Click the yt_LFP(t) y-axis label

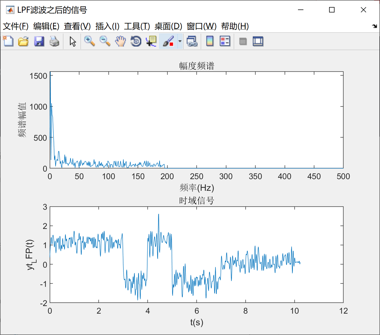(x=31, y=255)
